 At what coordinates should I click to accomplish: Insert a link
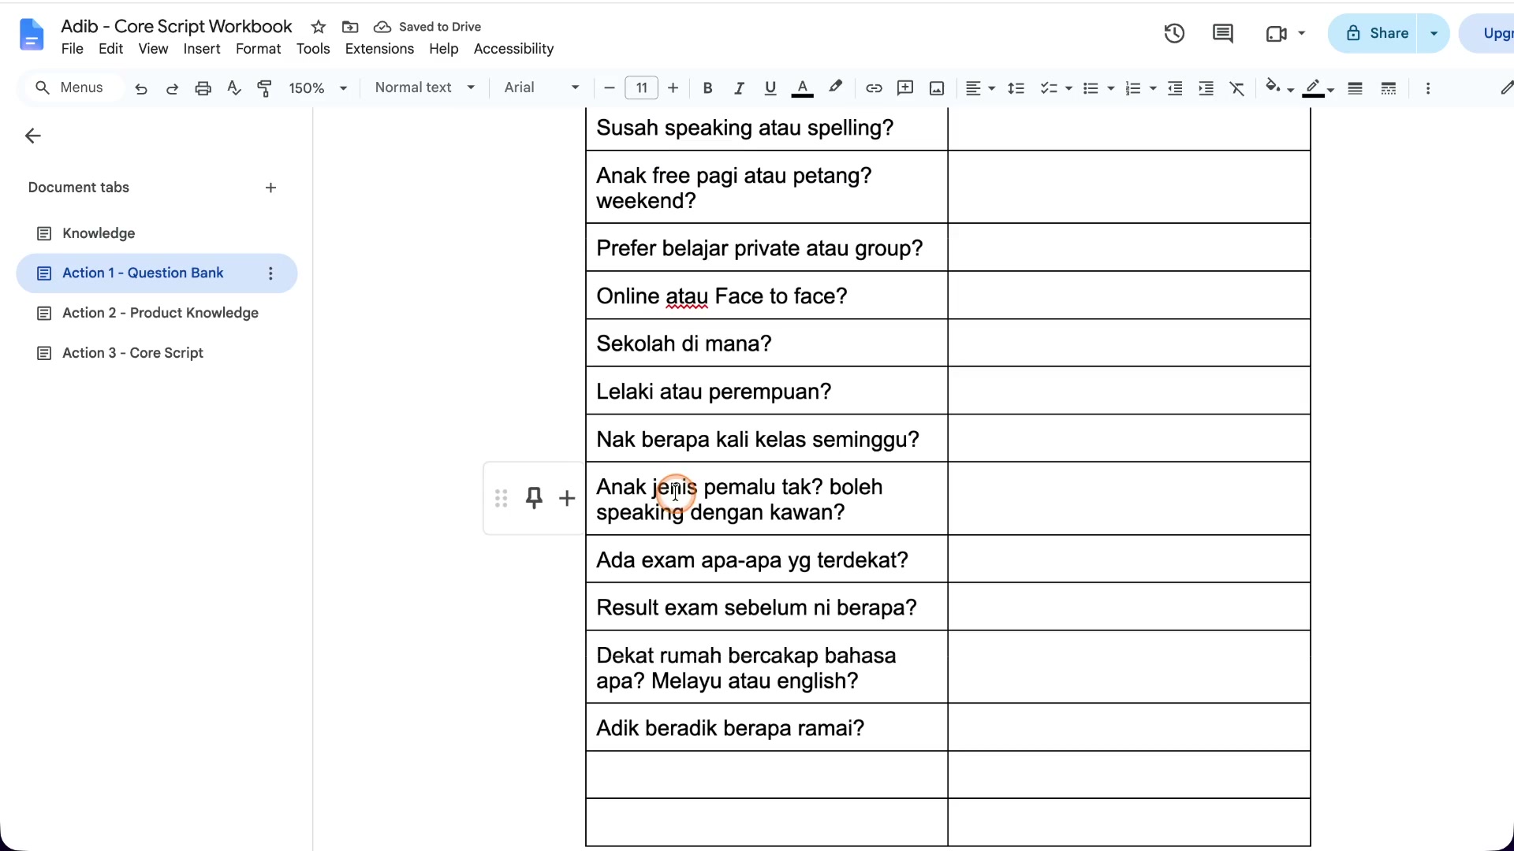874,88
